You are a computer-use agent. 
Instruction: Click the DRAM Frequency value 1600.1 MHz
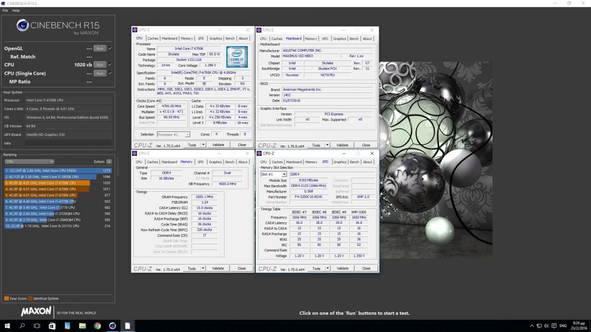pyautogui.click(x=204, y=196)
